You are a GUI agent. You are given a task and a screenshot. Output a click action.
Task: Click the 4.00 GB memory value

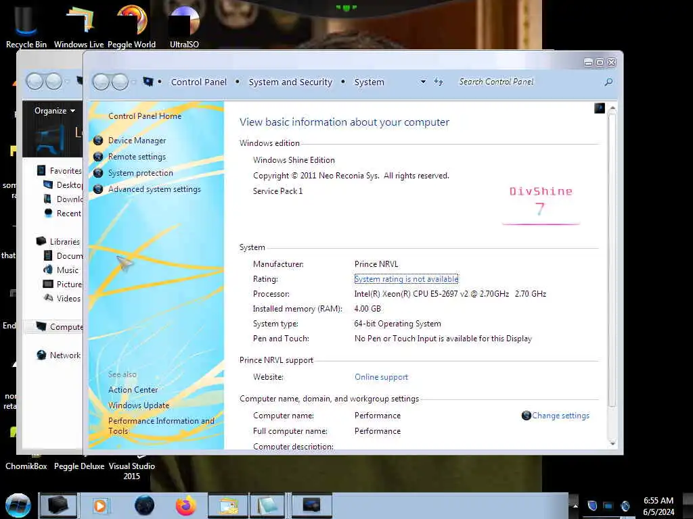[x=367, y=308]
